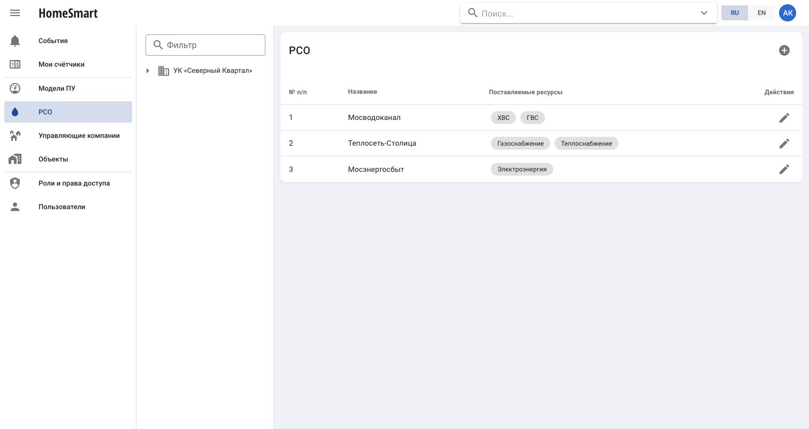Switch language to RU
The width and height of the screenshot is (809, 429).
click(x=735, y=13)
